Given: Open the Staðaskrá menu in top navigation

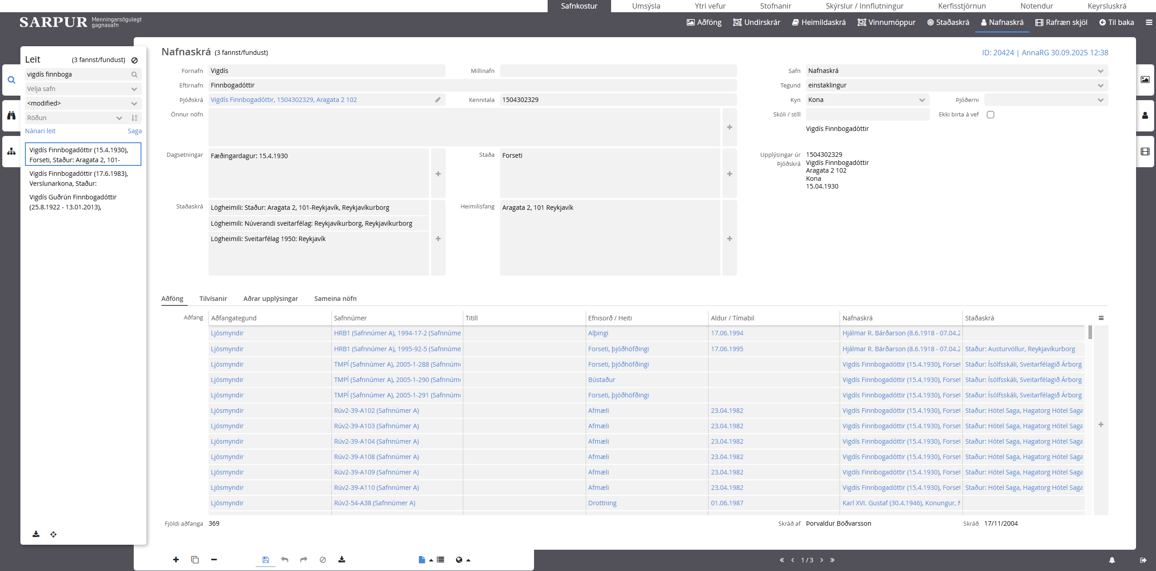Looking at the screenshot, I should pyautogui.click(x=948, y=22).
